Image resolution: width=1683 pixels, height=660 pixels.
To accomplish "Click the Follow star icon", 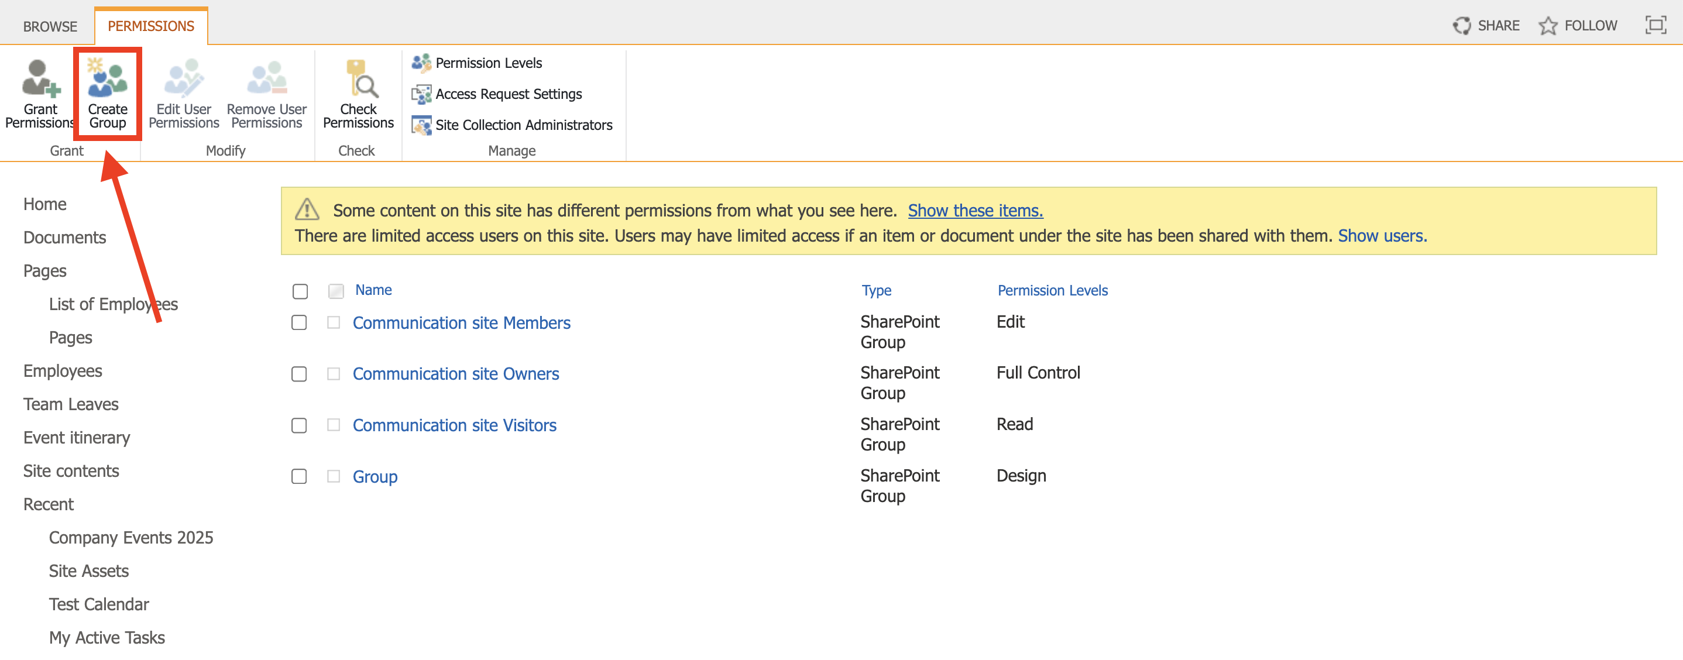I will (1547, 26).
